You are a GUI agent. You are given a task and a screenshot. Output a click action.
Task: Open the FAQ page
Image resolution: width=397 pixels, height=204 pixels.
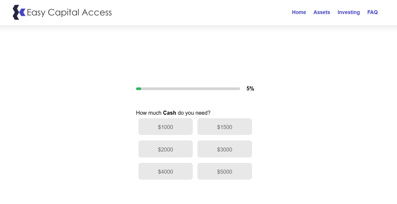tap(372, 12)
